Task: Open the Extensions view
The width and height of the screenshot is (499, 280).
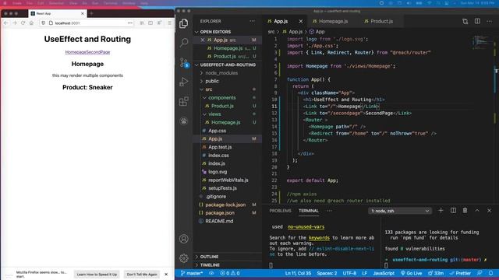Action: point(184,102)
